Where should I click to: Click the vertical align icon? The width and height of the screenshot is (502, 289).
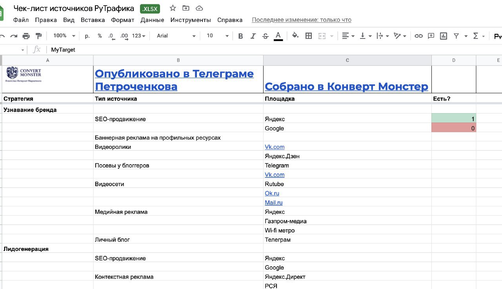click(362, 36)
